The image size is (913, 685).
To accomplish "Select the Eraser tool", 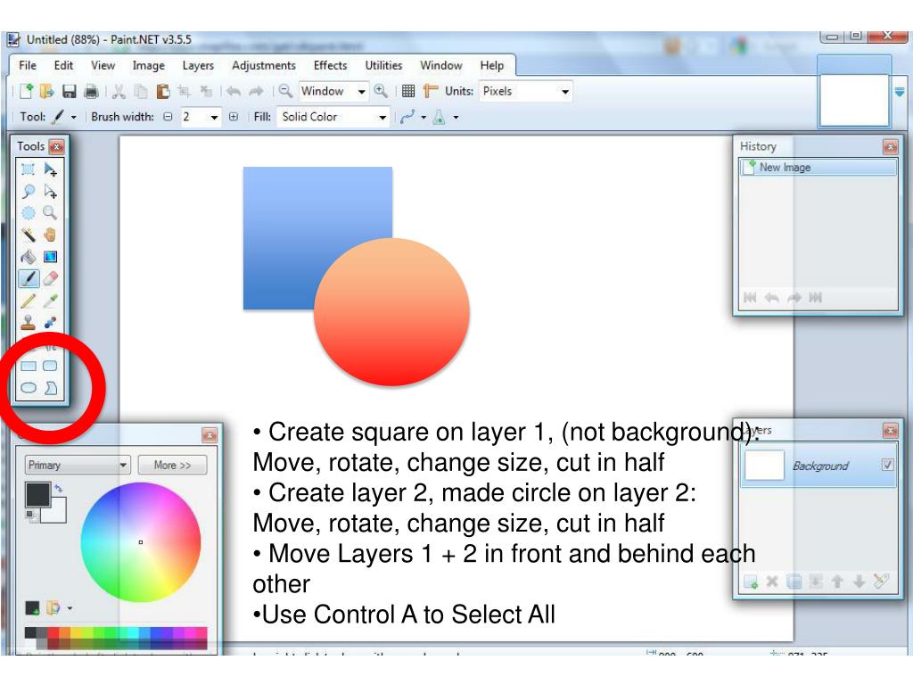I will 50,278.
